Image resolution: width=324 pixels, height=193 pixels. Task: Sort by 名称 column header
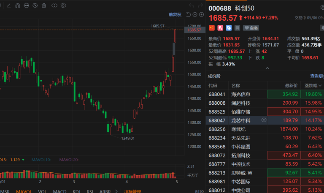pyautogui.click(x=235, y=85)
